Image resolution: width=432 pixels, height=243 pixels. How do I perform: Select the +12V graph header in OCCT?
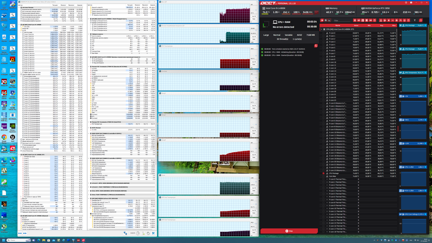(413, 143)
